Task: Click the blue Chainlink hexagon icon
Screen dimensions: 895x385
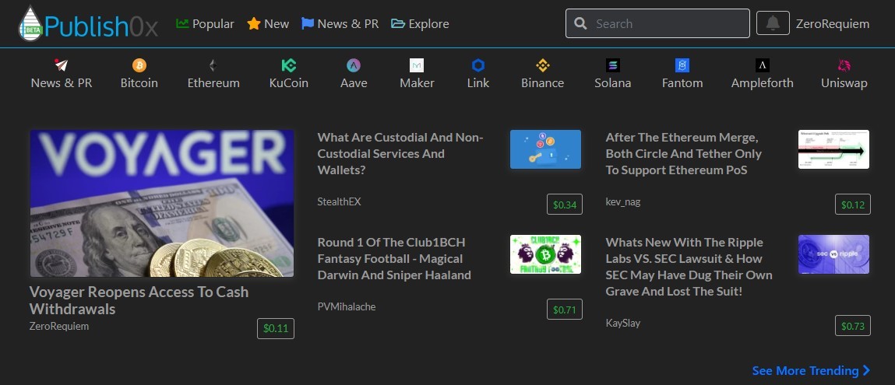Action: pos(477,65)
